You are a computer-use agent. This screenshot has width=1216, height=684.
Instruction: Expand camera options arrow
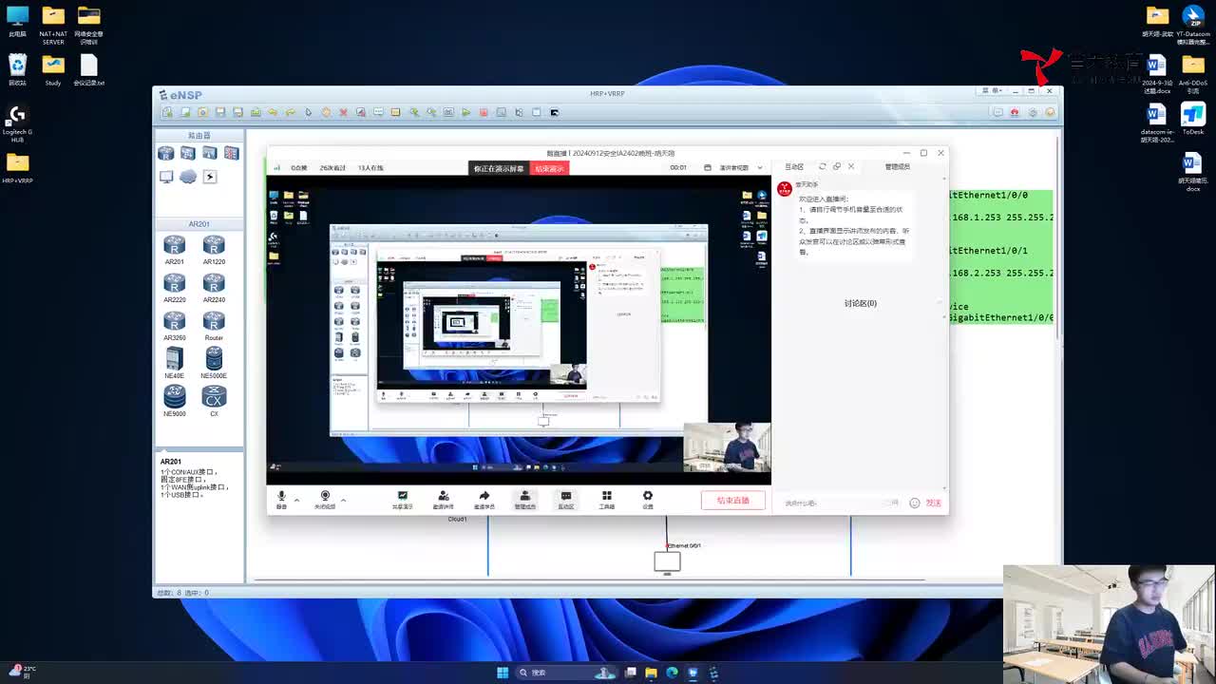[343, 499]
